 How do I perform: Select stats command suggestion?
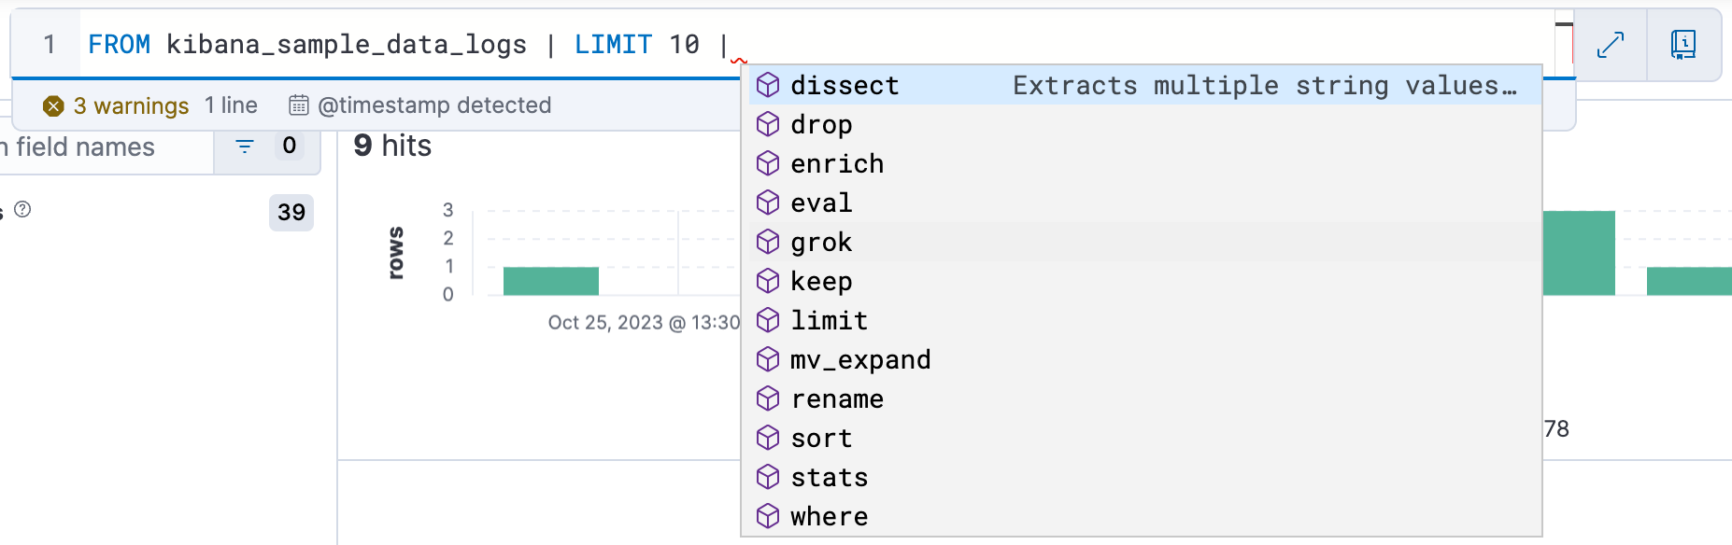[1141, 477]
